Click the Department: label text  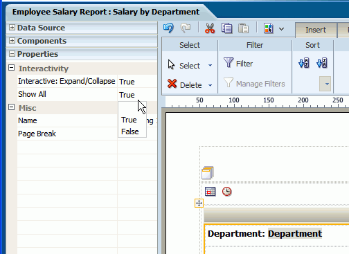pos(236,233)
